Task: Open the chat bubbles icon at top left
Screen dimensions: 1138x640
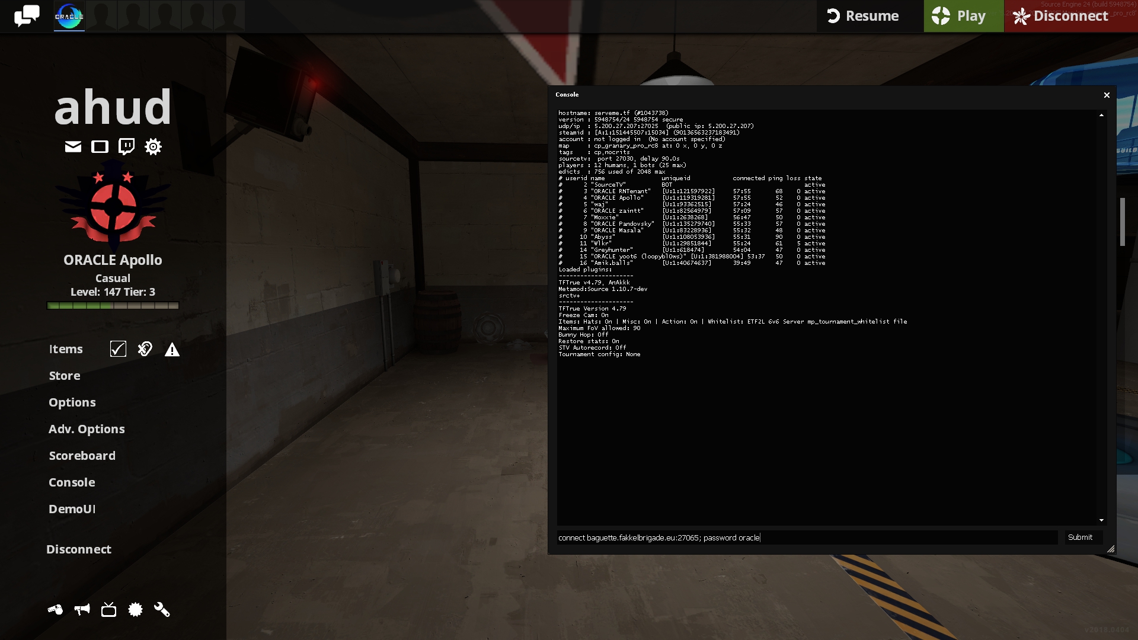Action: [27, 16]
